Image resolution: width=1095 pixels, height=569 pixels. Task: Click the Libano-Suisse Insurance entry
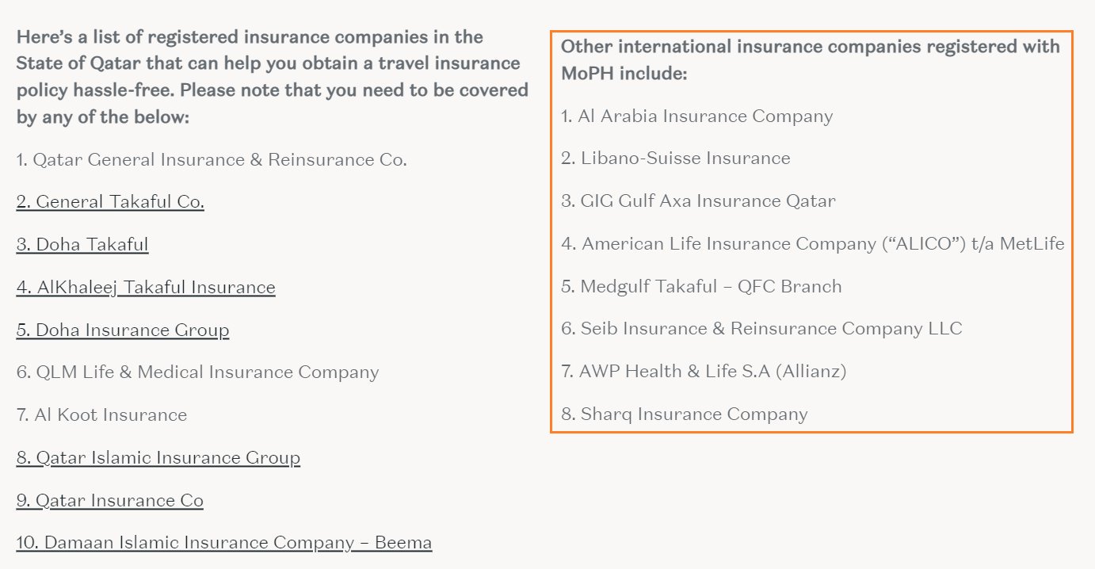pos(676,158)
